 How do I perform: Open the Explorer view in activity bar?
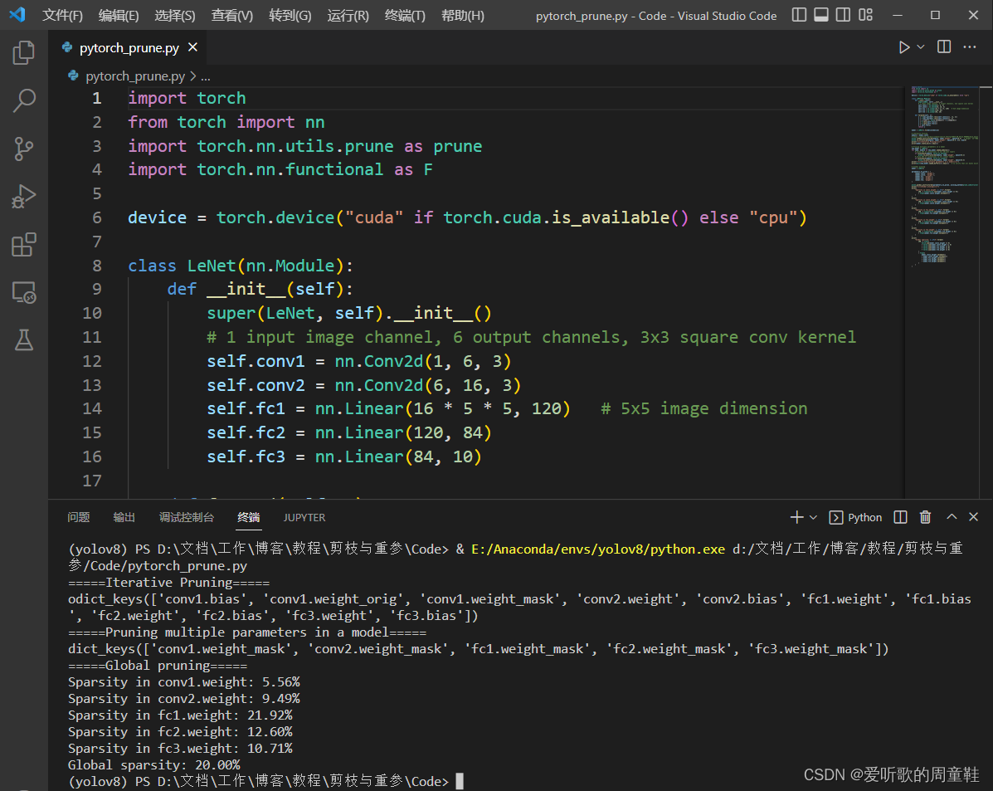click(23, 52)
